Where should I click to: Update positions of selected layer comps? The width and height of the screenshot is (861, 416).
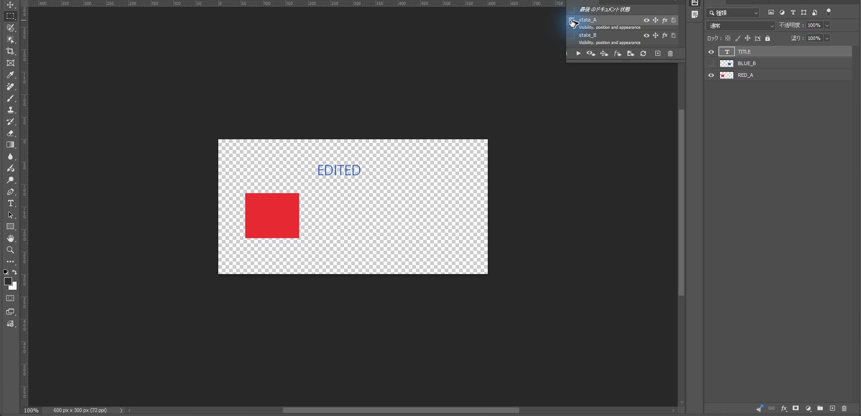605,53
